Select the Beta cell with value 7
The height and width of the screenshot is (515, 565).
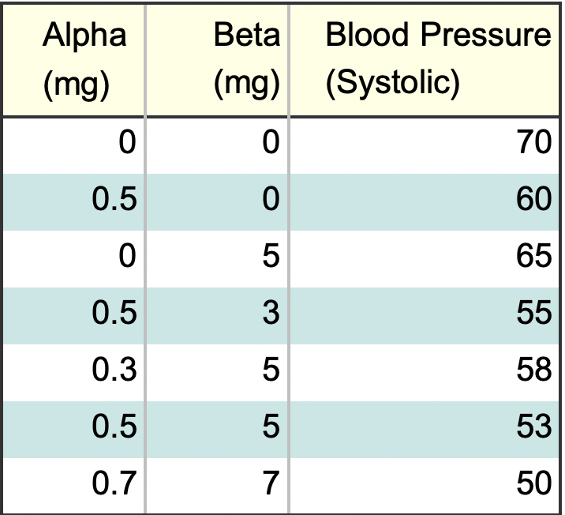pos(270,483)
